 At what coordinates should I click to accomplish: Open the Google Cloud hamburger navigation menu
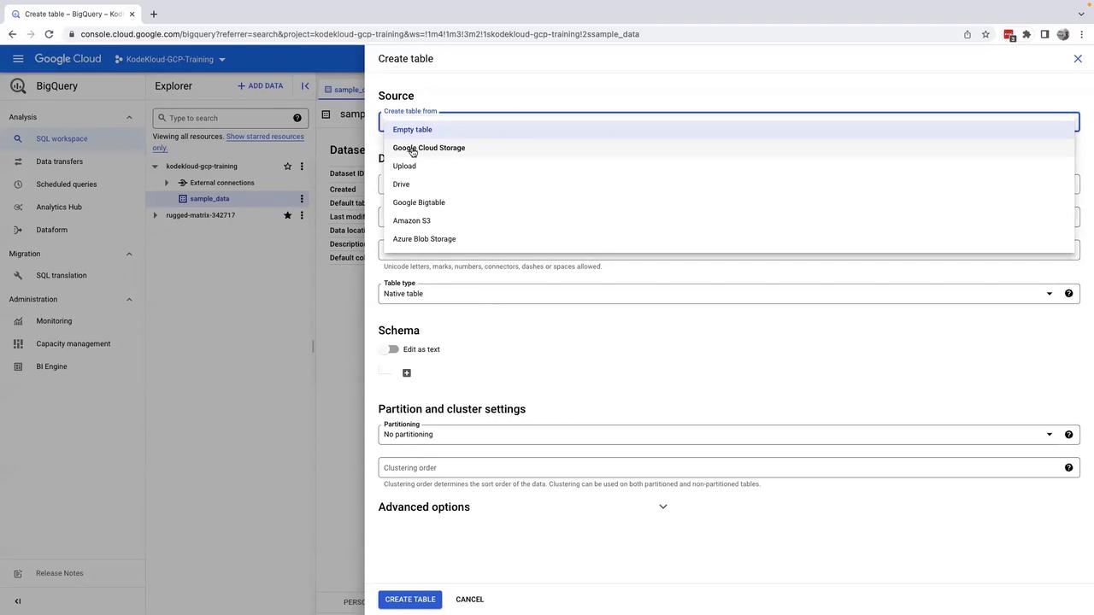(x=18, y=59)
